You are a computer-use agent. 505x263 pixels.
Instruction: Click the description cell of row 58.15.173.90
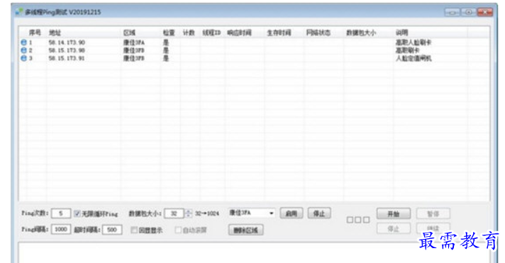tap(408, 50)
